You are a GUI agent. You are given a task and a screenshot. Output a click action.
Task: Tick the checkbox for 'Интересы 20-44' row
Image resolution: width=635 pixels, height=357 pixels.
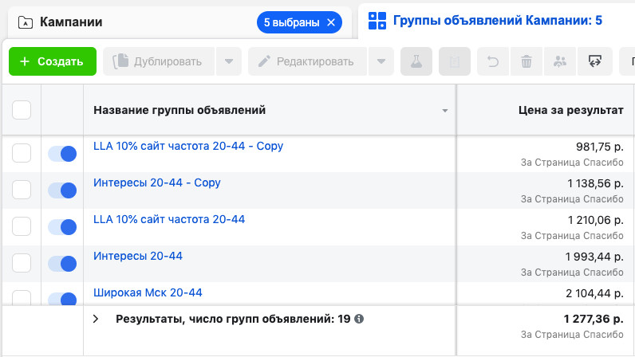(x=22, y=263)
